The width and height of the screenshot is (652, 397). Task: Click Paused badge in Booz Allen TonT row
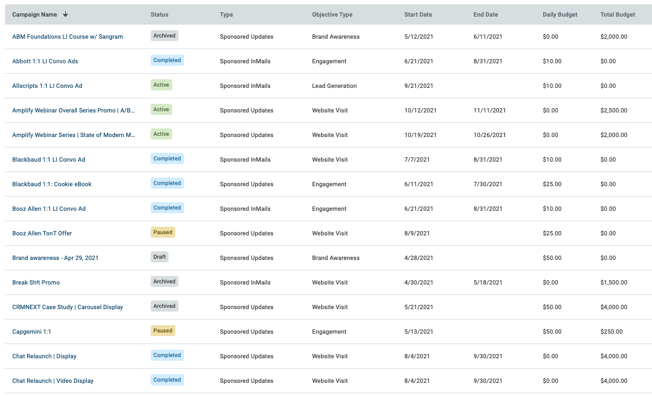(x=162, y=232)
